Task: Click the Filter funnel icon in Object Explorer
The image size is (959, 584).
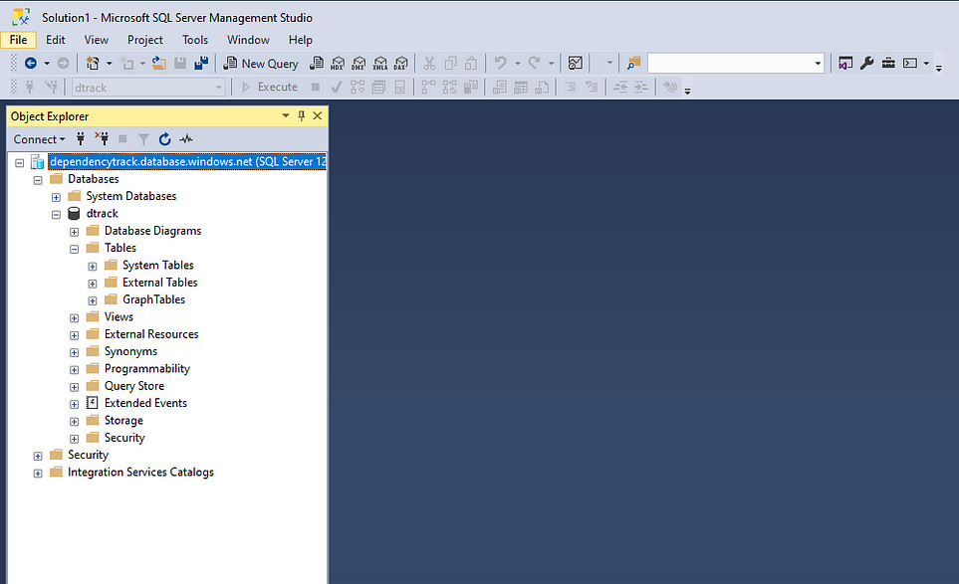Action: (x=143, y=139)
